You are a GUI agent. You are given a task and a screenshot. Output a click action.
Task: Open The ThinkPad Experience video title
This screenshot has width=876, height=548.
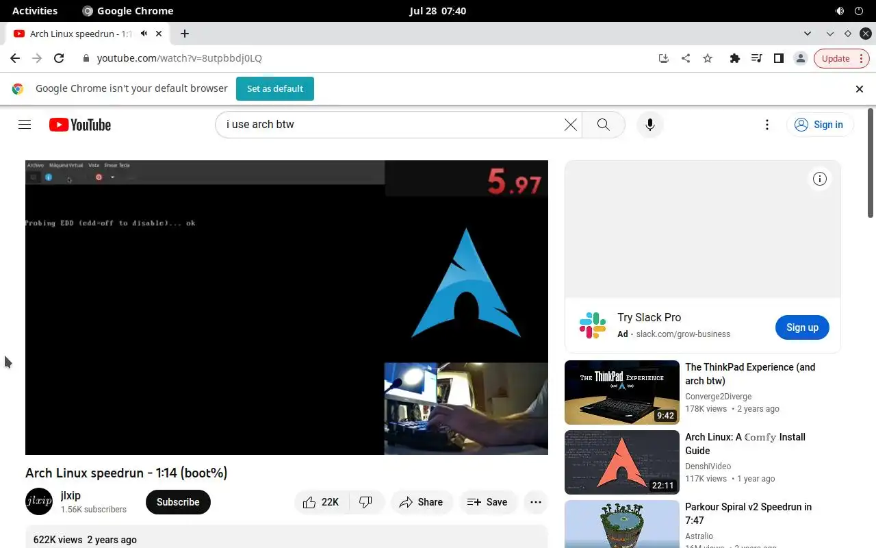pyautogui.click(x=750, y=374)
